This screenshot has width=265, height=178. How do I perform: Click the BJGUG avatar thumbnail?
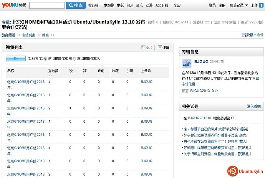pos(187,63)
